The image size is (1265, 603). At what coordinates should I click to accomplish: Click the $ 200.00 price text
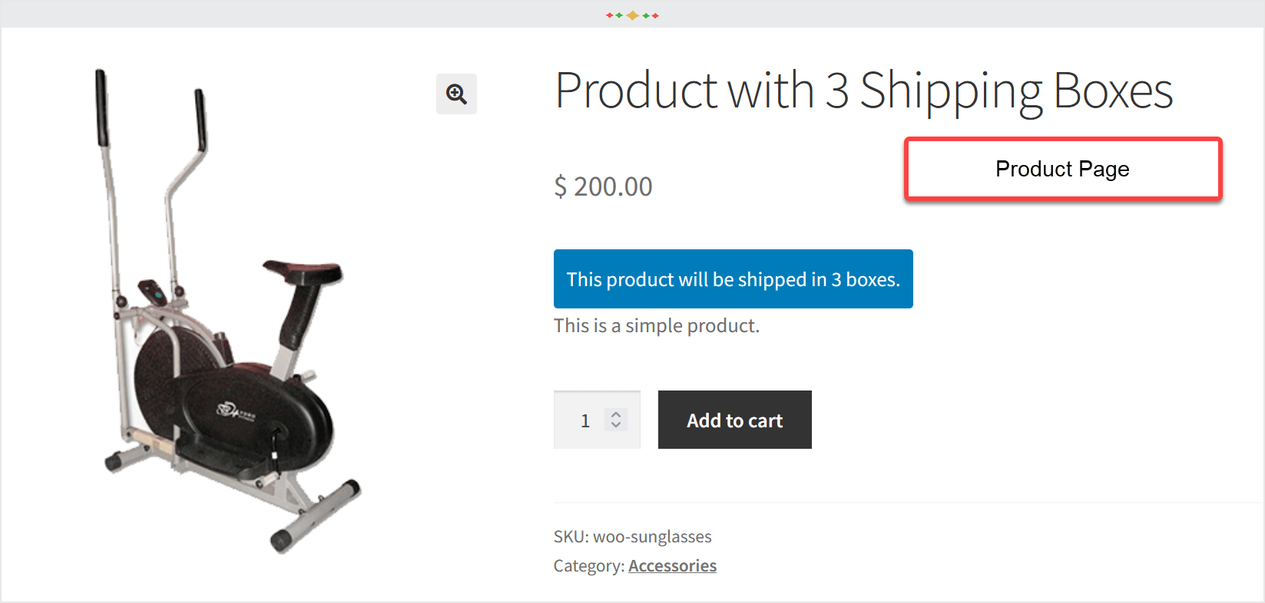coord(603,186)
